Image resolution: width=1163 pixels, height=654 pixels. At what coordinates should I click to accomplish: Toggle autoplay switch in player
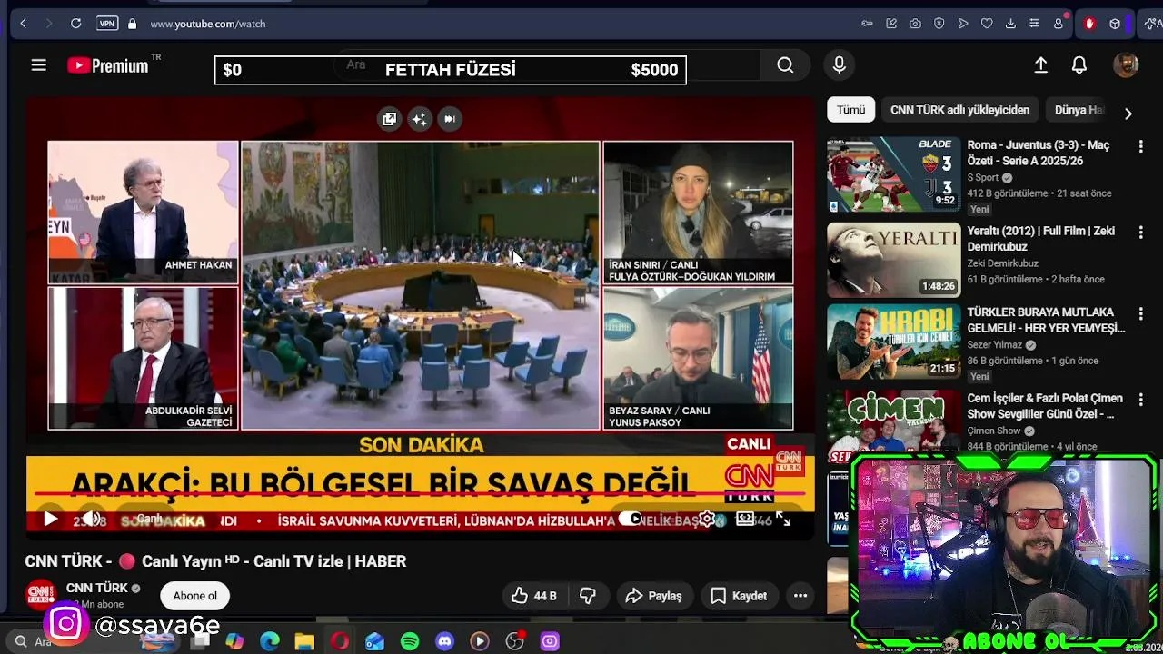631,520
